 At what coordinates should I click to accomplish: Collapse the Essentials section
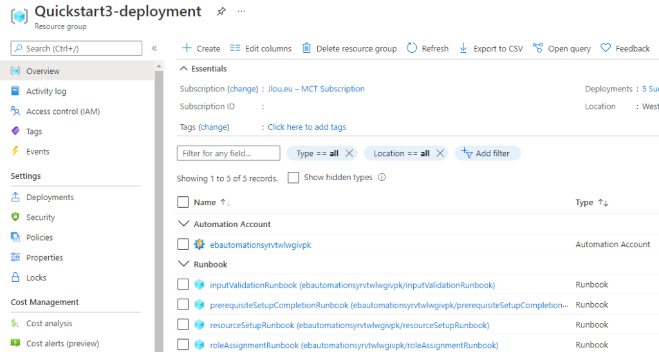coord(183,68)
